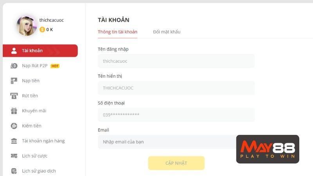Select Thông tin tài khoản tab
313x176 pixels.
click(118, 32)
